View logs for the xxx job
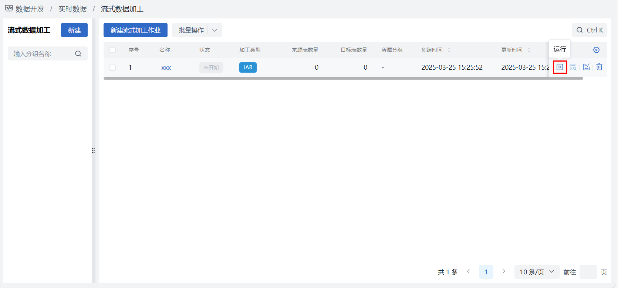 573,67
